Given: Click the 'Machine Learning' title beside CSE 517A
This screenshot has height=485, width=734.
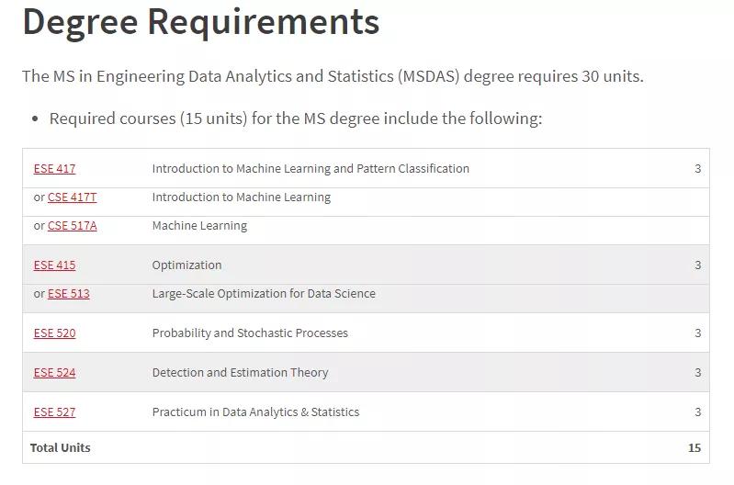Looking at the screenshot, I should click(199, 226).
